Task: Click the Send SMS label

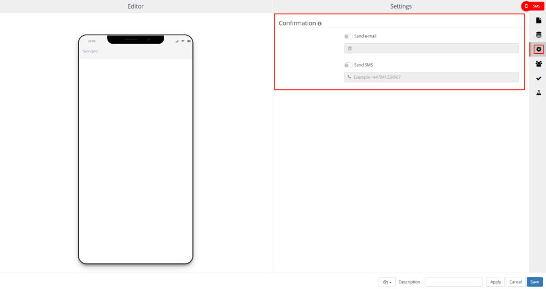Action: 363,65
